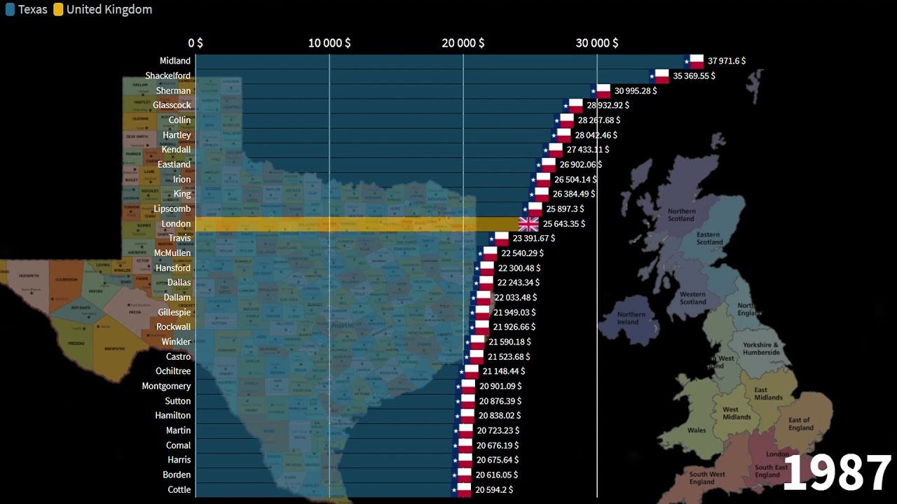Click the Shackelford county label
The image size is (897, 504).
[x=167, y=76]
